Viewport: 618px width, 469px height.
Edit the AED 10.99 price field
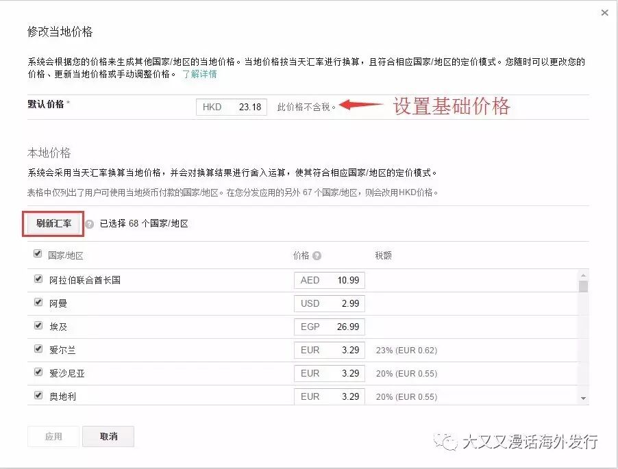tap(330, 279)
